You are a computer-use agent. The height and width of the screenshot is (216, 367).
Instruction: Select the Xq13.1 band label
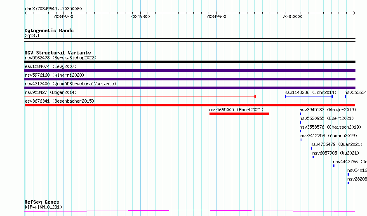coord(32,35)
